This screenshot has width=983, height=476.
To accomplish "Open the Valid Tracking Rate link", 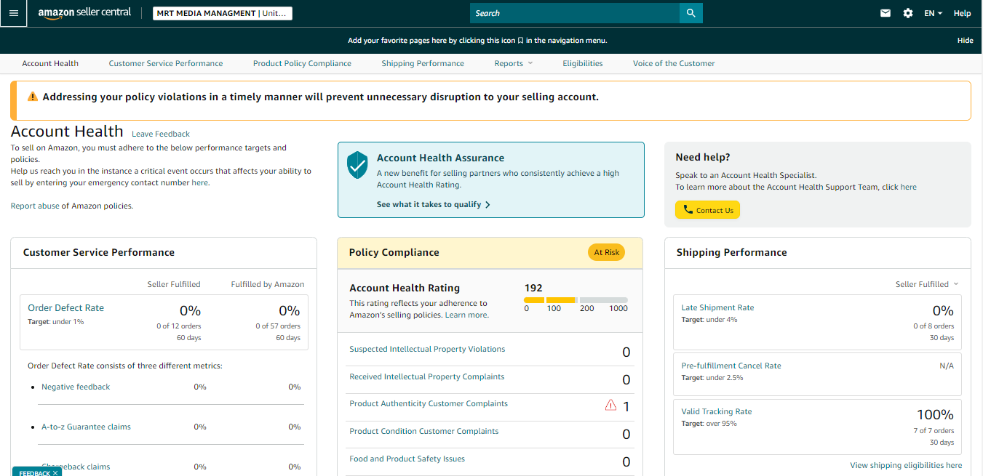I will [x=717, y=411].
